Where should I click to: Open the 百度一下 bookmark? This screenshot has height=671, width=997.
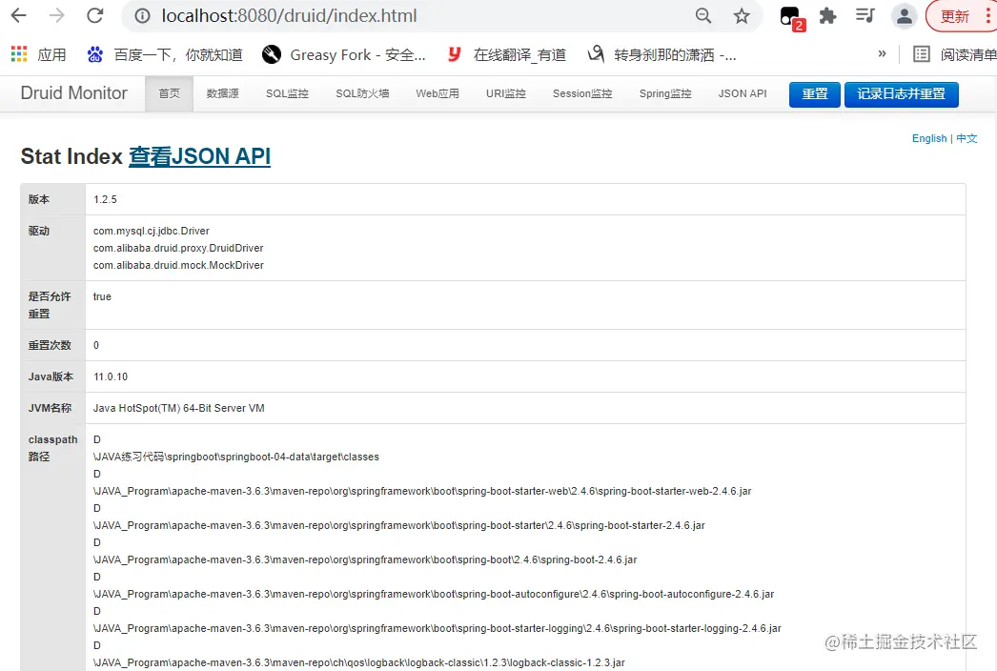pos(165,54)
